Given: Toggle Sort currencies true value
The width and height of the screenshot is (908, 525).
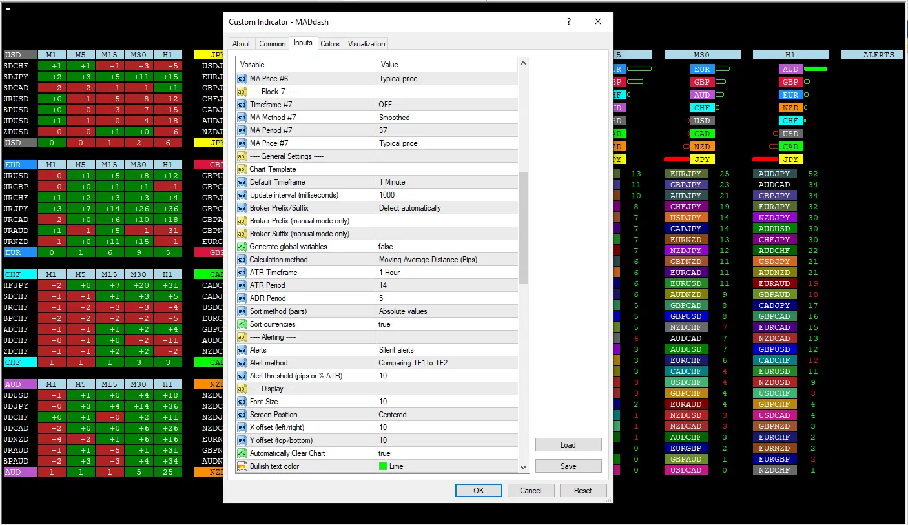Looking at the screenshot, I should (x=447, y=324).
